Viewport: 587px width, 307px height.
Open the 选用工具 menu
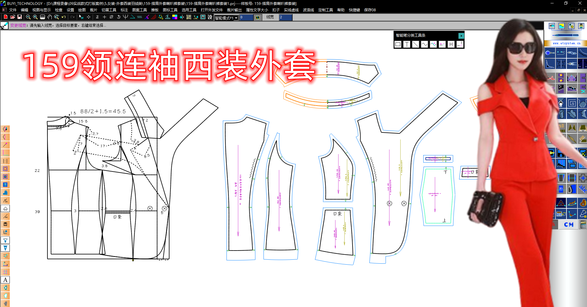(189, 10)
